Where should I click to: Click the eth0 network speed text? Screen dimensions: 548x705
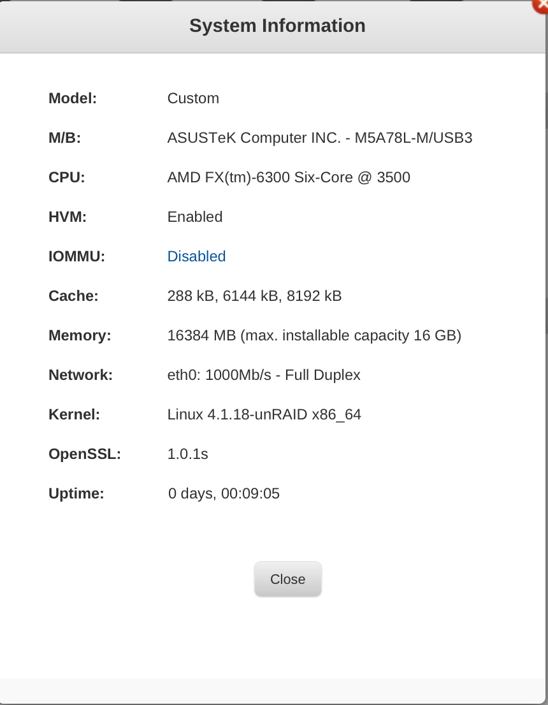(263, 375)
